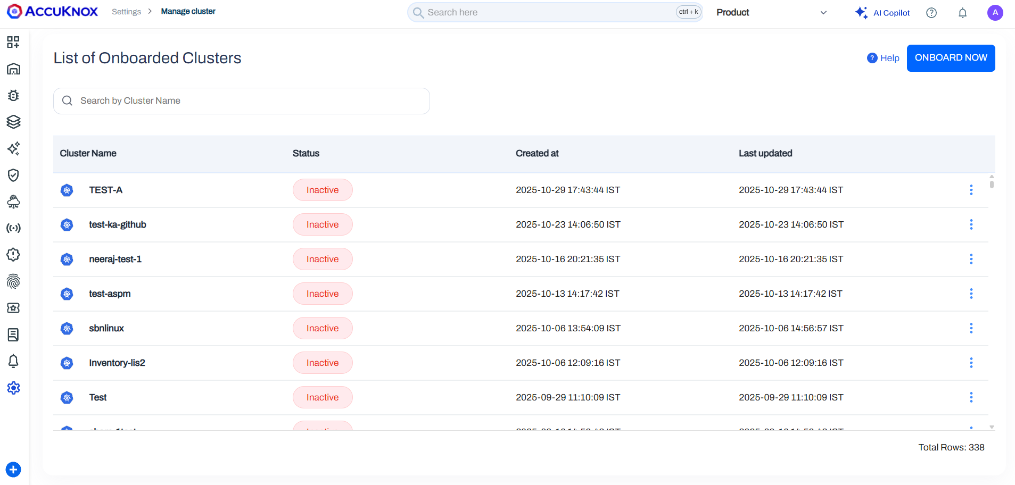Viewport: 1015px width, 485px height.
Task: Open more options for neeraj-test-1 cluster
Action: [971, 259]
